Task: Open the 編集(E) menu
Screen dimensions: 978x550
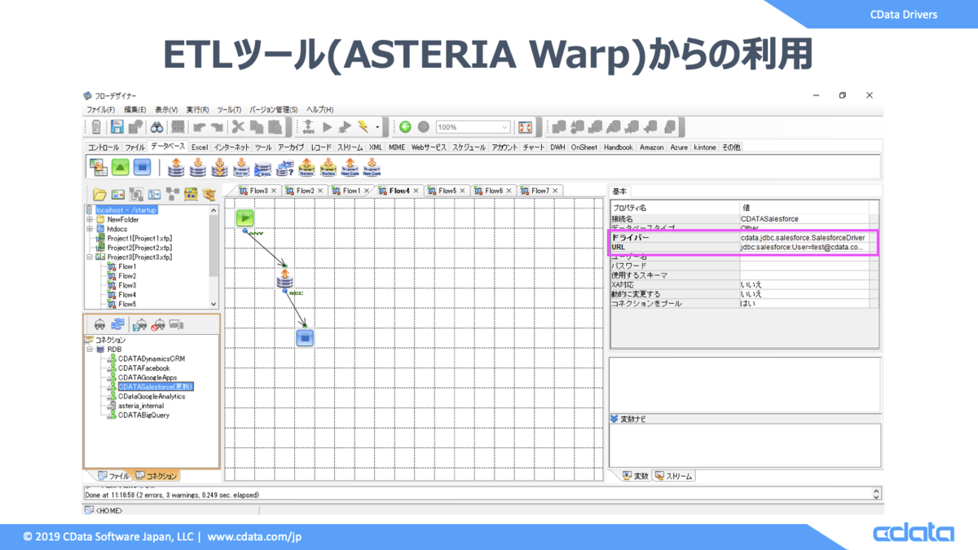Action: pos(134,109)
